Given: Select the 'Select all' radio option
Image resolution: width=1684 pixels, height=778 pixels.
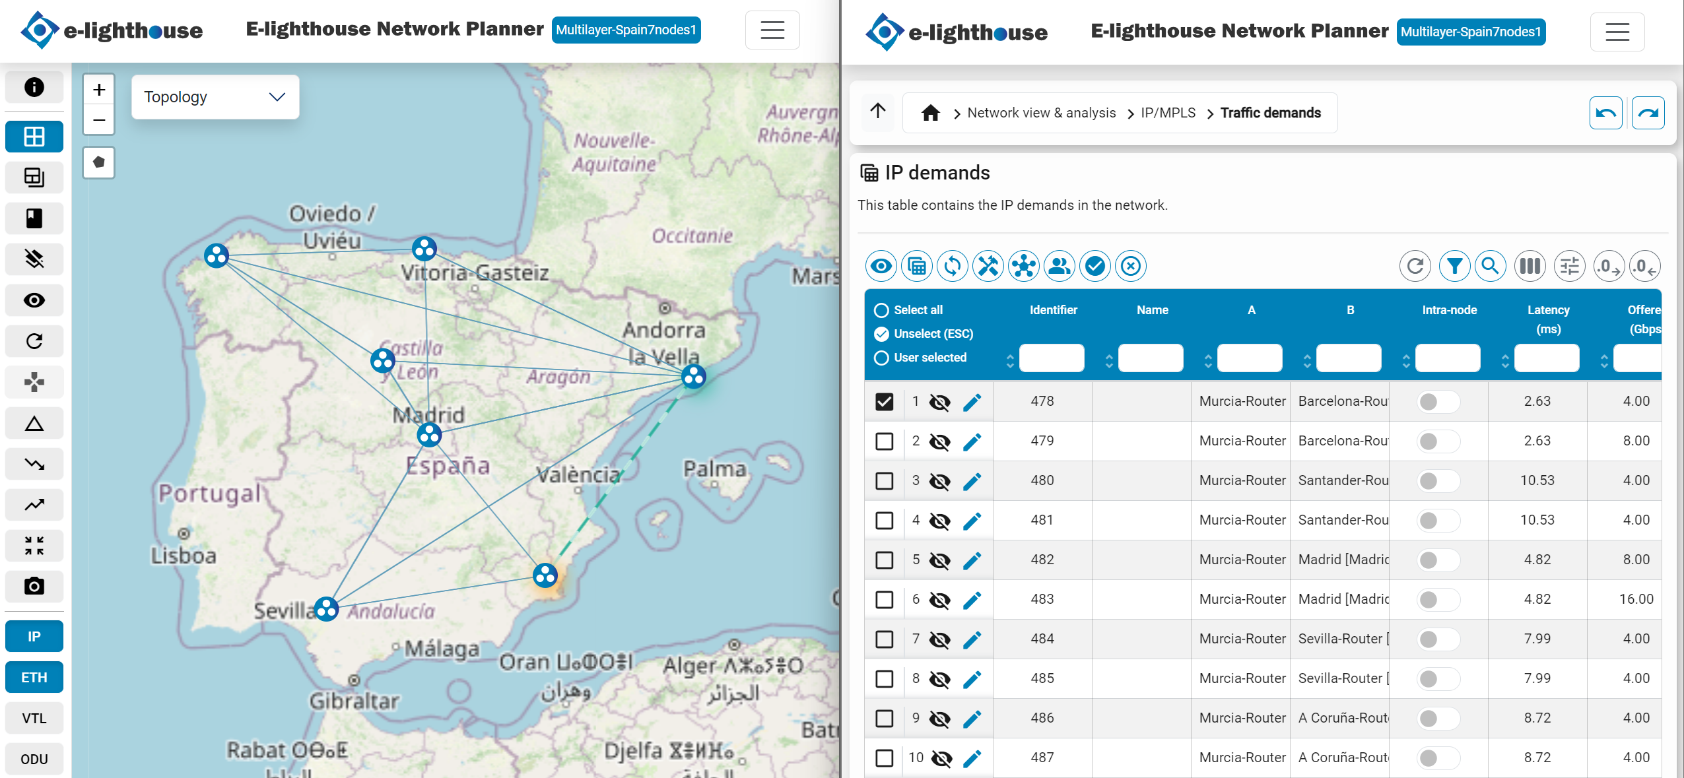Looking at the screenshot, I should pyautogui.click(x=881, y=310).
